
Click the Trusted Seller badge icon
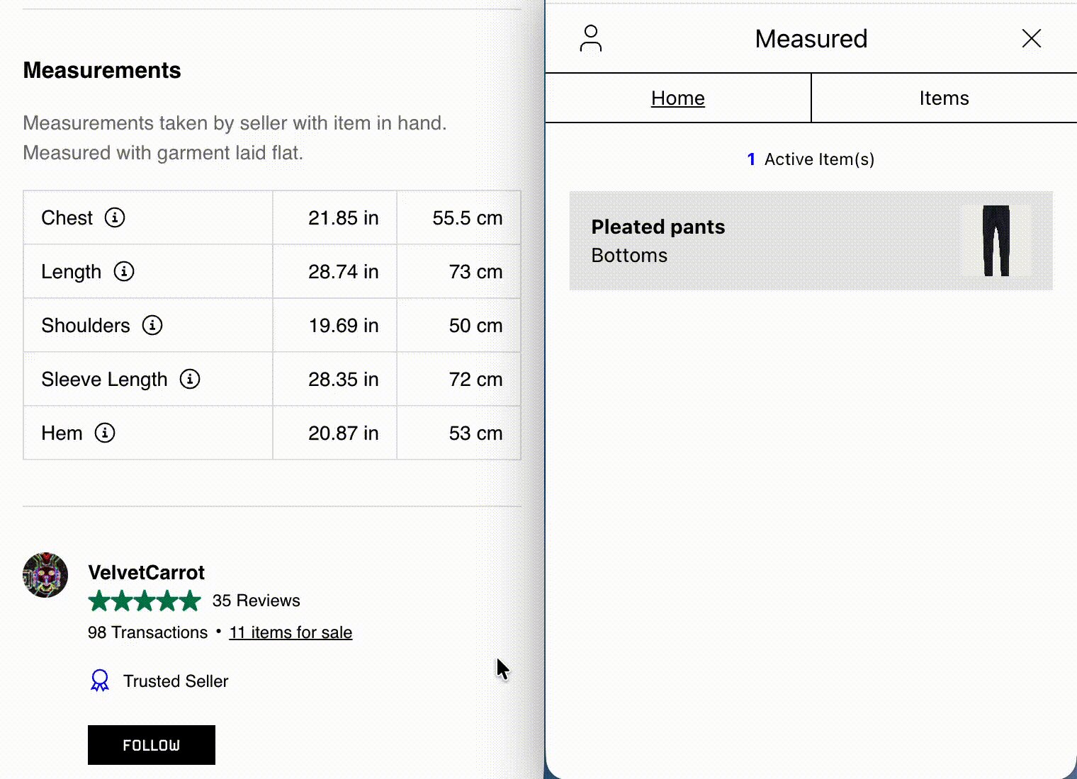coord(100,680)
